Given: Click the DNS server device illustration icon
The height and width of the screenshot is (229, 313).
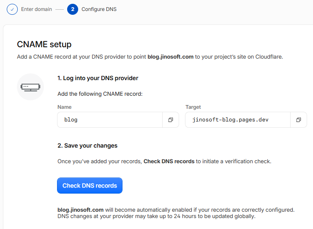Looking at the screenshot, I should pyautogui.click(x=30, y=87).
